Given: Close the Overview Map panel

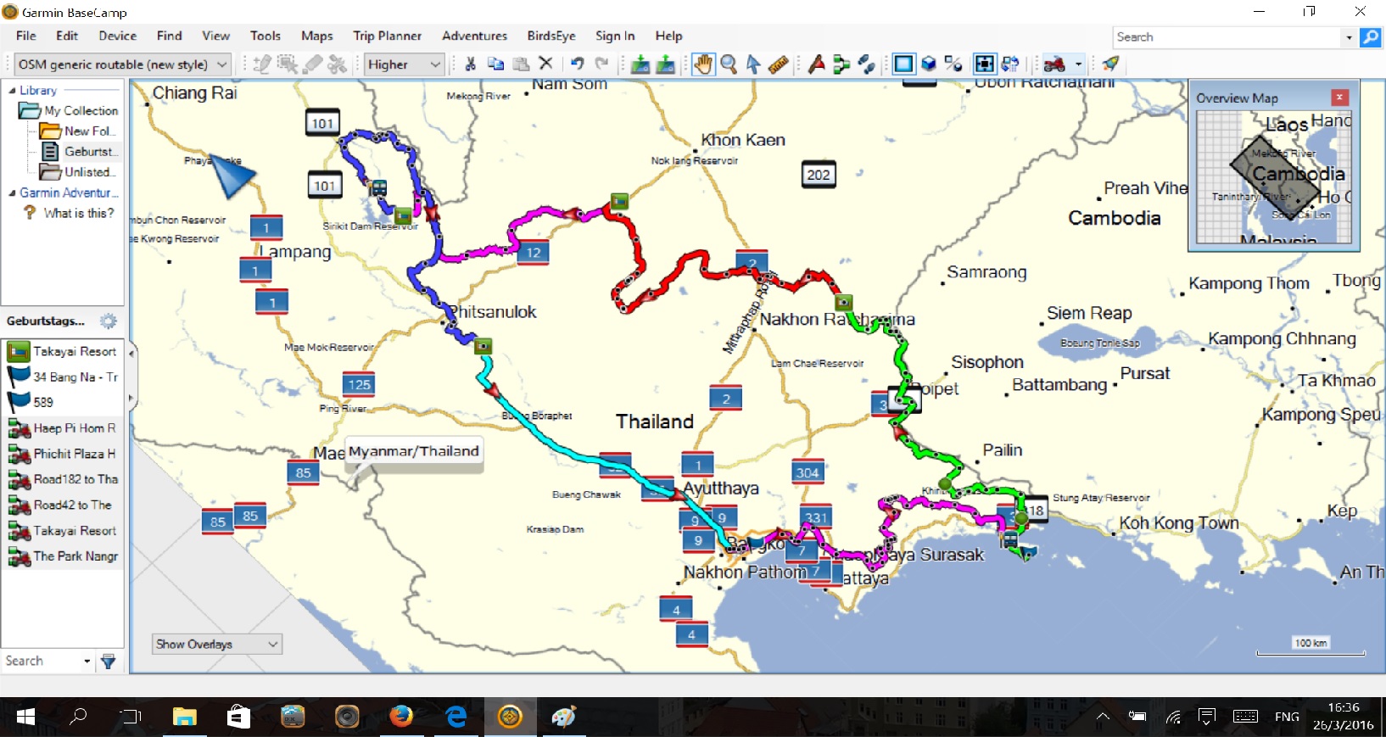Looking at the screenshot, I should pyautogui.click(x=1339, y=98).
